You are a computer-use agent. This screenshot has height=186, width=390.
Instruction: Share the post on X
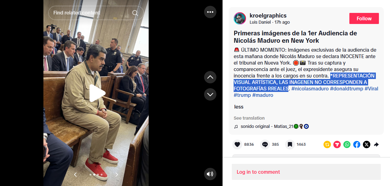point(367,144)
